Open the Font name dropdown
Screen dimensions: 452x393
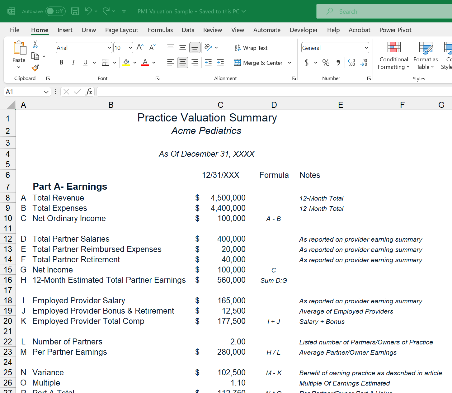coord(110,48)
